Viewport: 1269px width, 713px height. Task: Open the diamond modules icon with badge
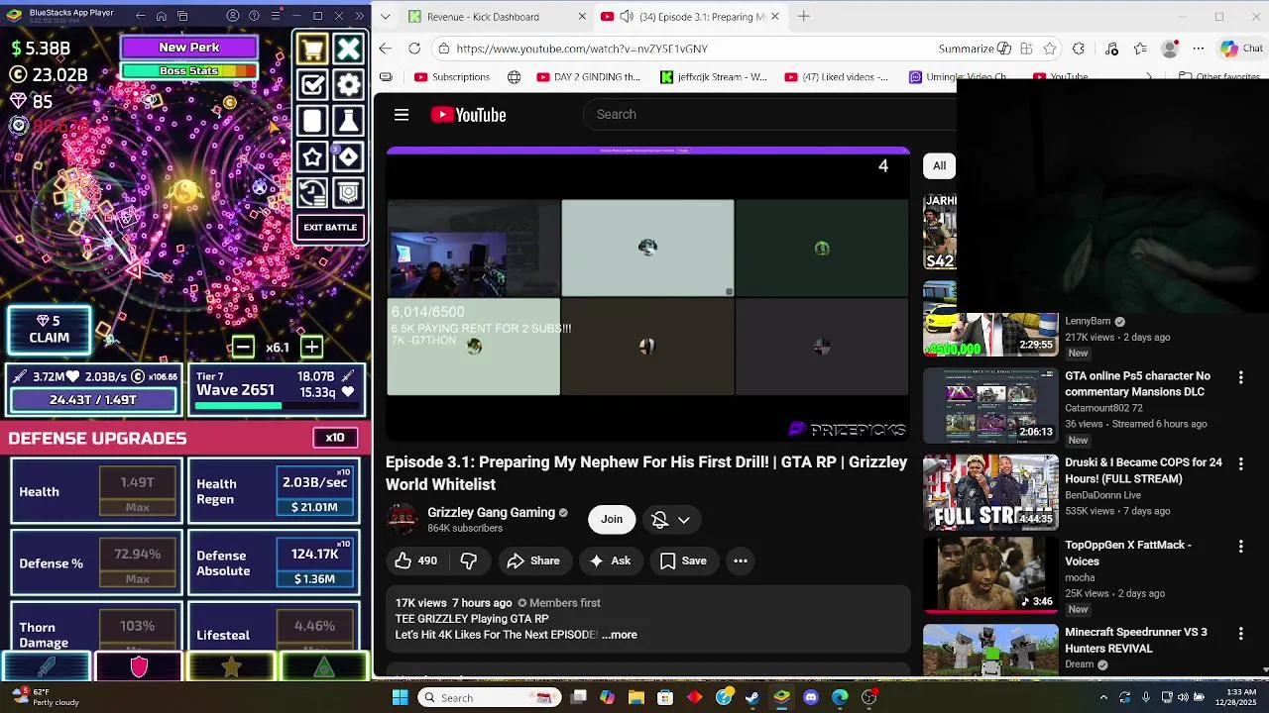(348, 156)
